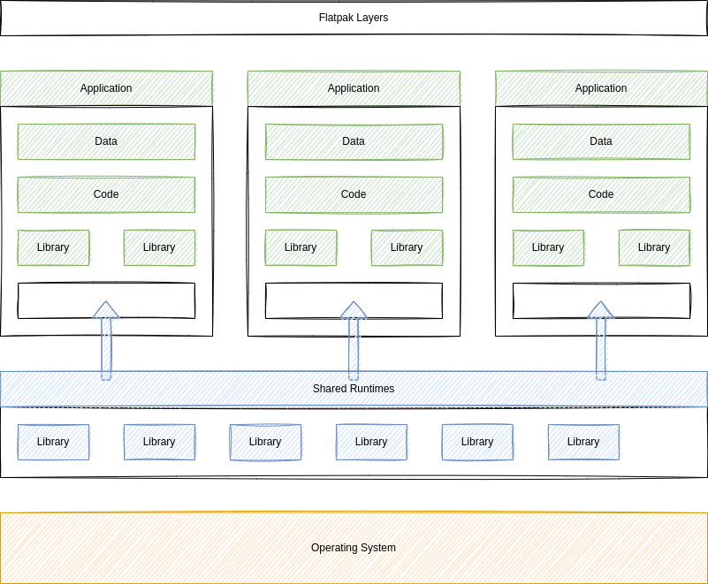Viewport: 708px width, 584px height.
Task: Click first green Library in right application
Action: [548, 247]
